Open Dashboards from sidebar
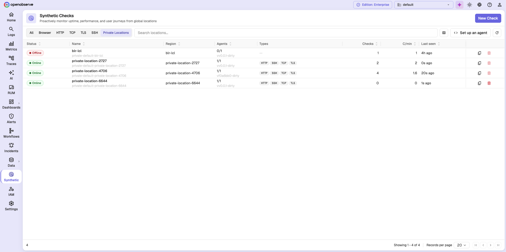 [11, 104]
